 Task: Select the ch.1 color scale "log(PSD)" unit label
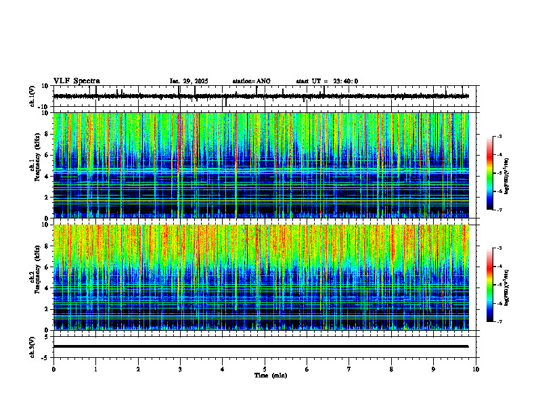click(x=507, y=176)
